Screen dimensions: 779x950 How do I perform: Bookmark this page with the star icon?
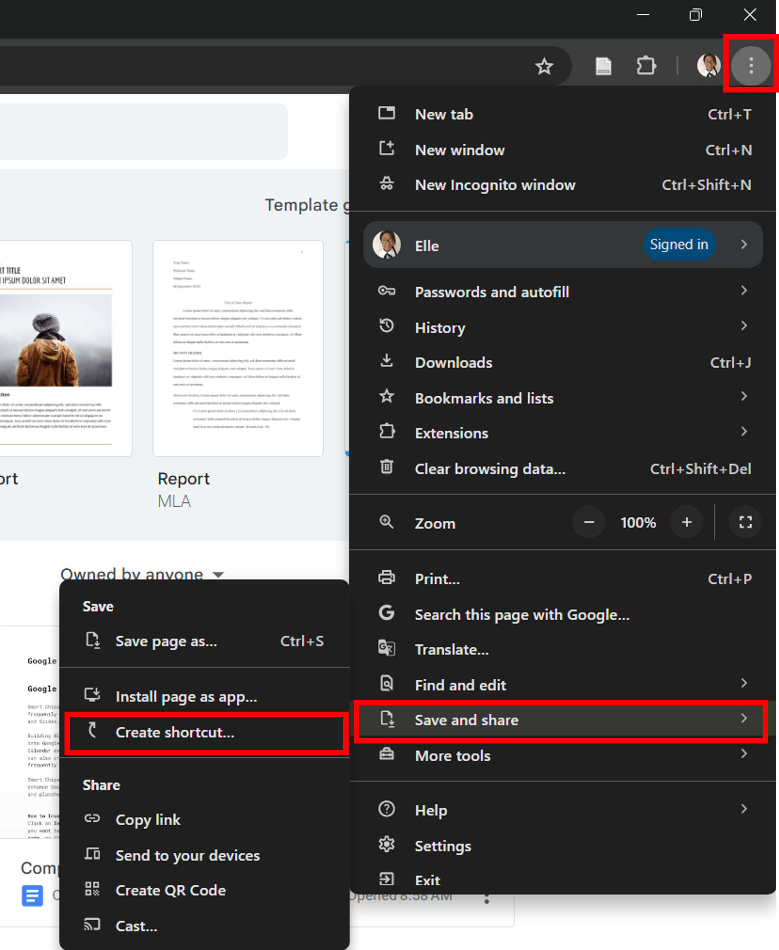[x=544, y=66]
